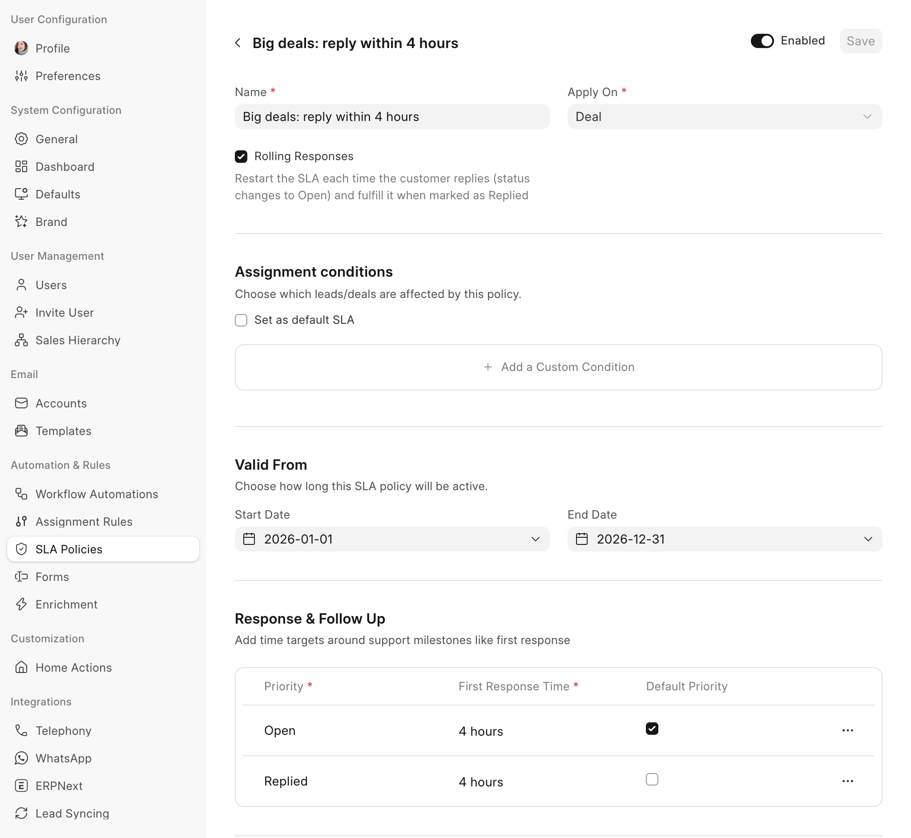Click the WhatsApp icon in sidebar
Image resolution: width=911 pixels, height=838 pixels.
21,758
